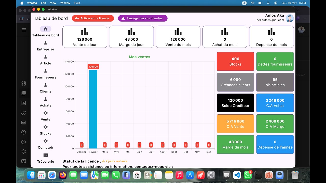The image size is (326, 183).
Task: Click Activer votre licence button
Action: coord(93,18)
